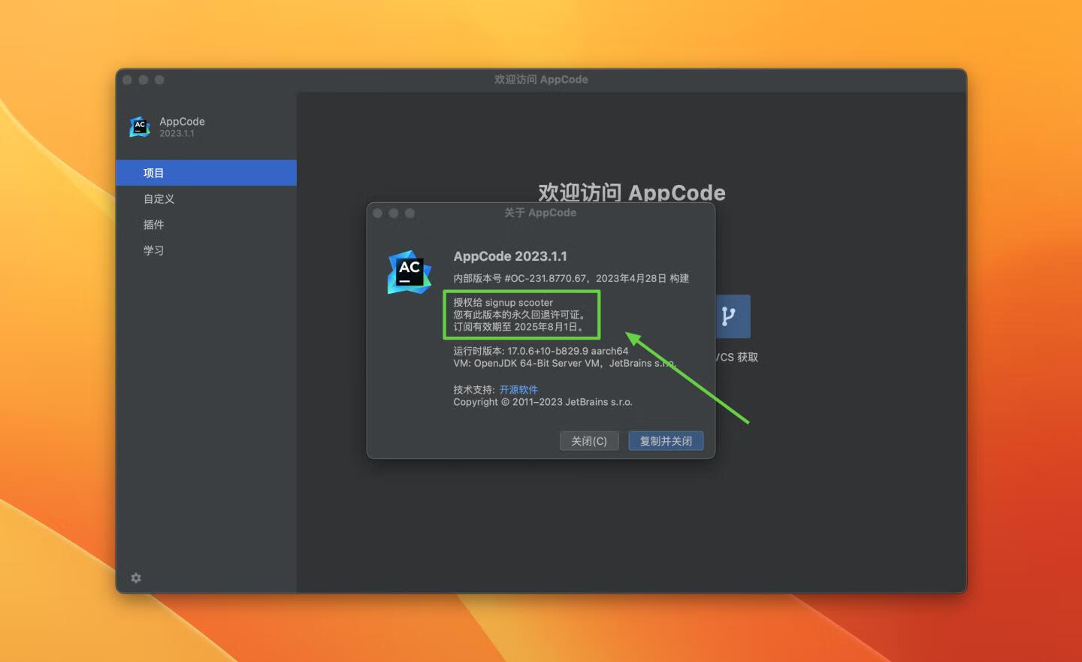The width and height of the screenshot is (1082, 662).
Task: Open settings gear at the sidebar bottom
Action: (136, 578)
